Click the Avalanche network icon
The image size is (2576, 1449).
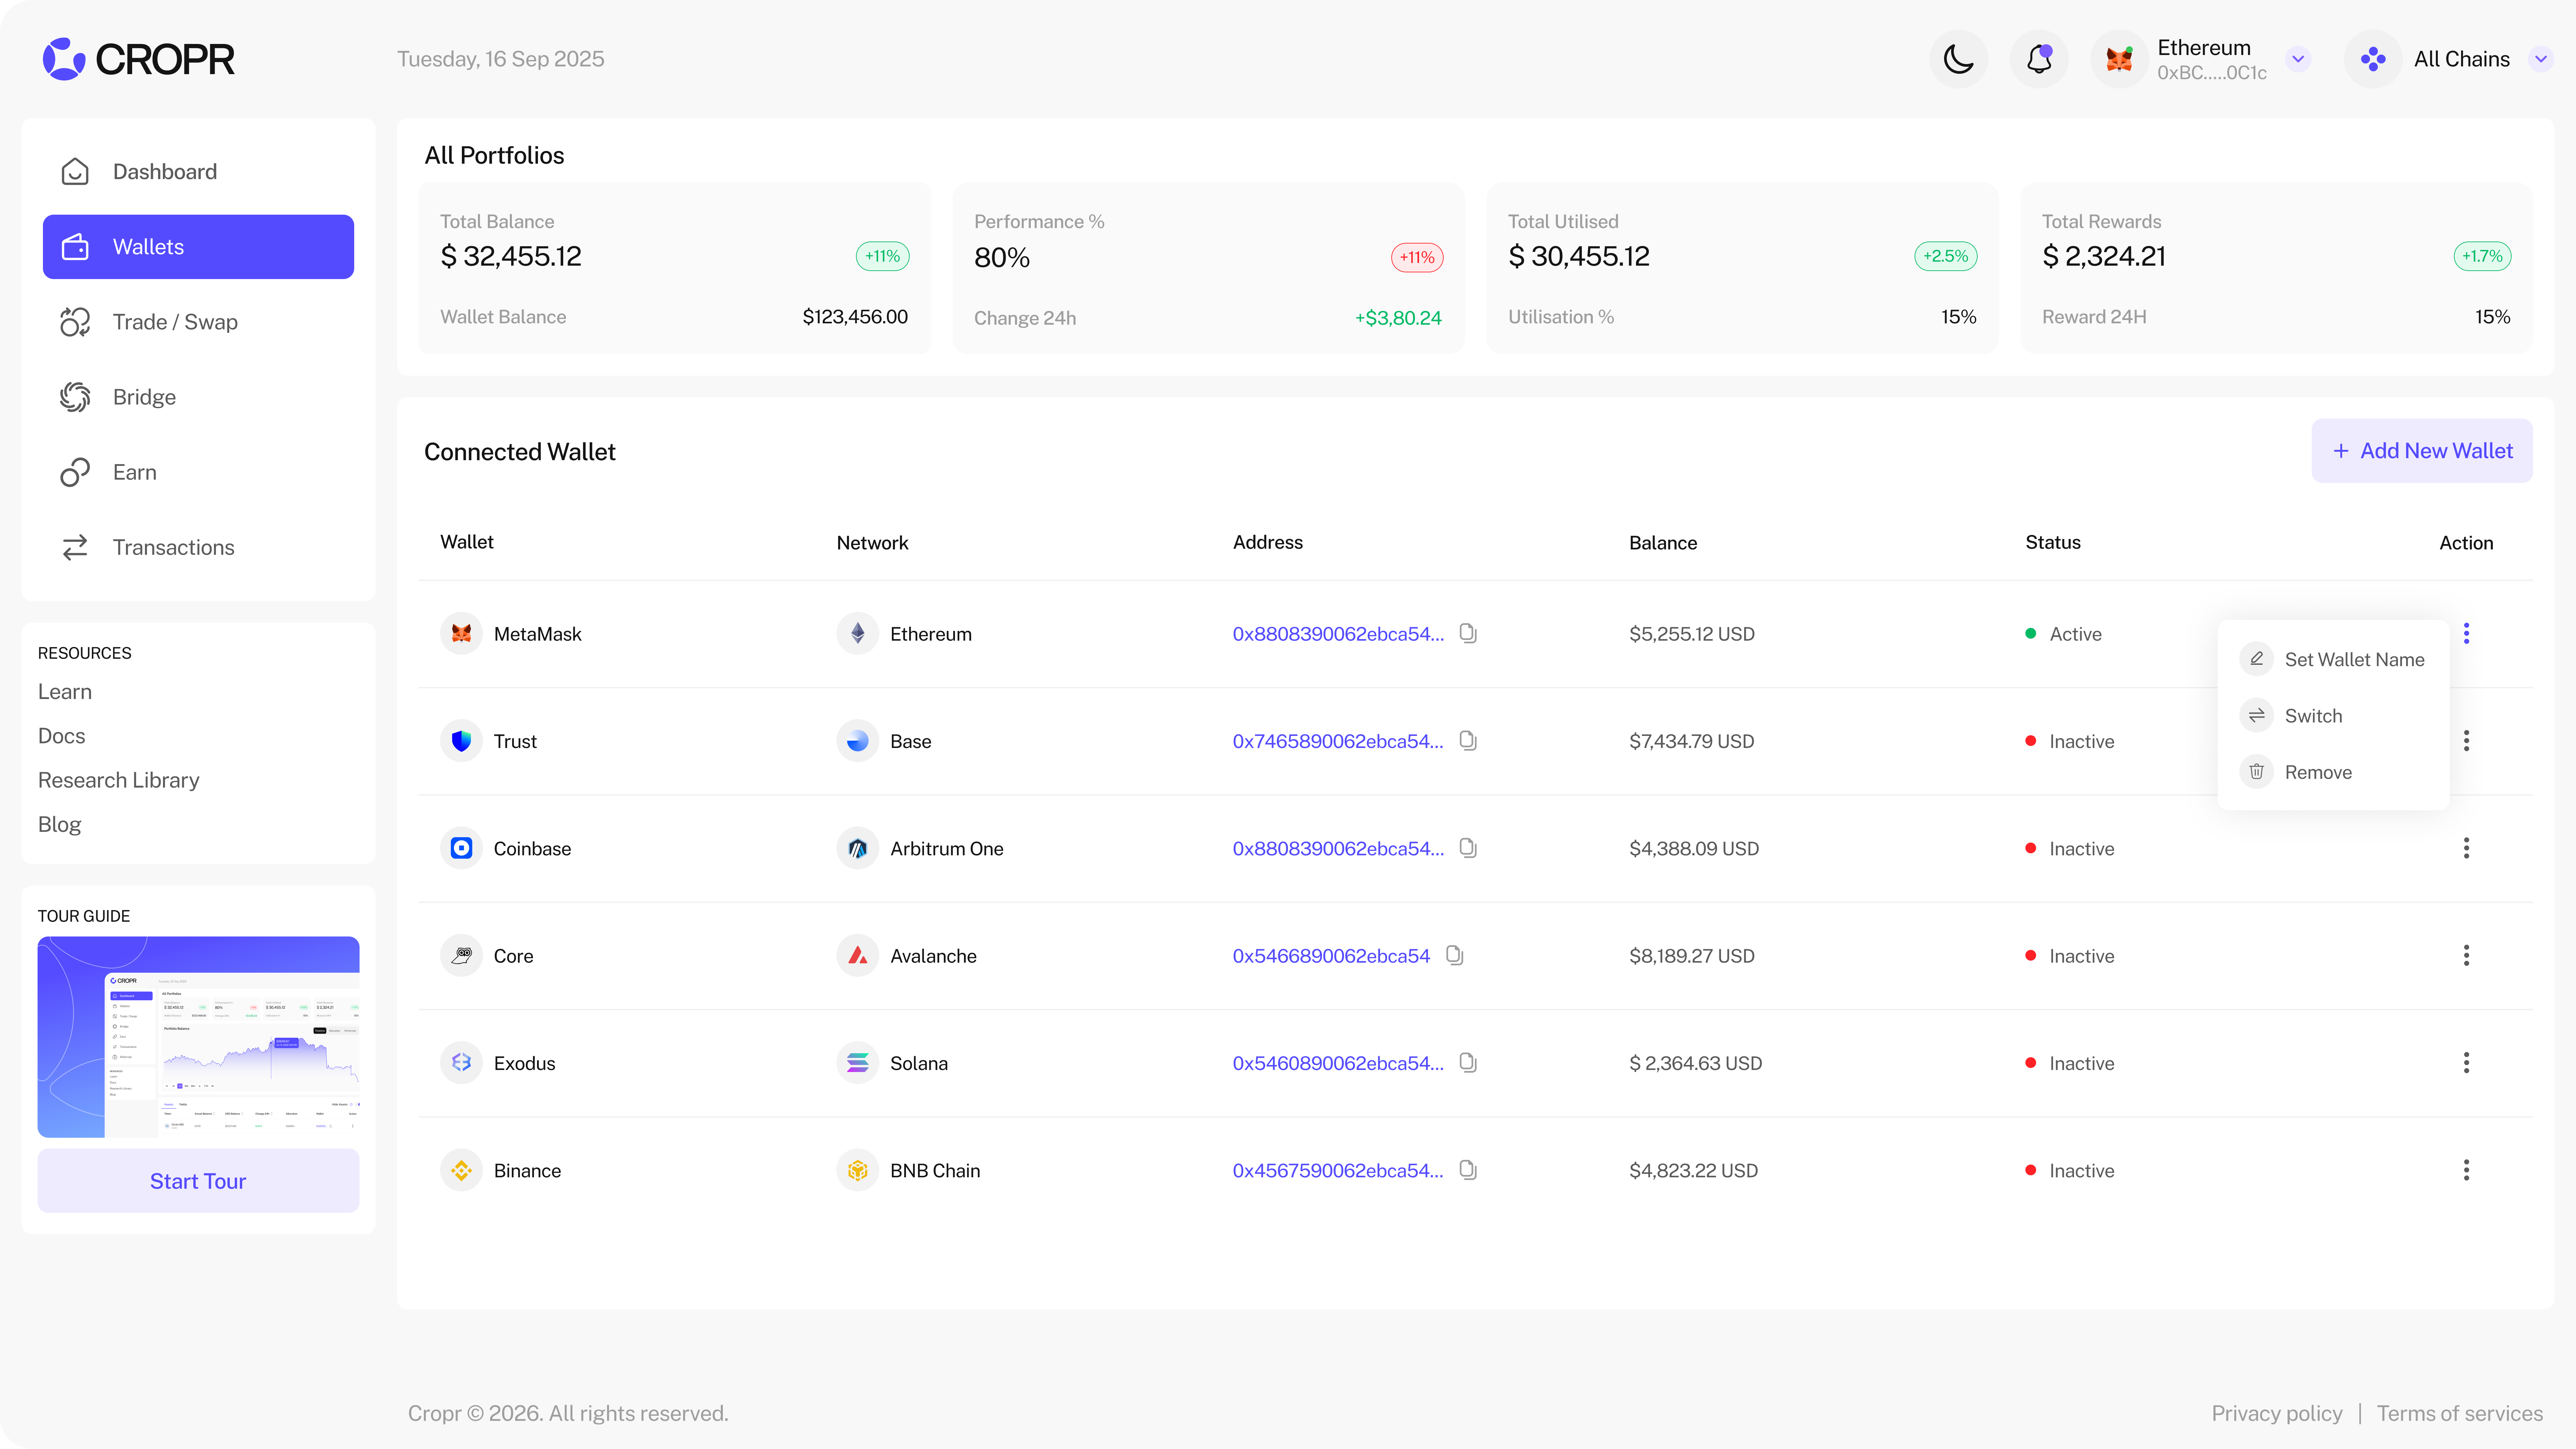858,956
